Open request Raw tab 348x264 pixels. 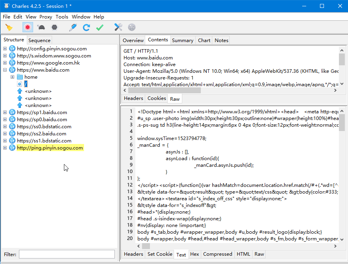tap(175, 99)
